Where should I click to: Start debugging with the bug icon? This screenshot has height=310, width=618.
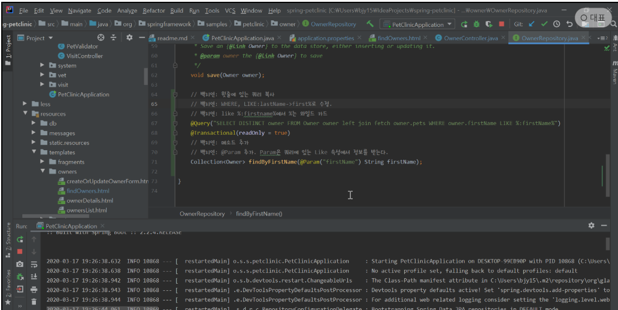pos(477,25)
